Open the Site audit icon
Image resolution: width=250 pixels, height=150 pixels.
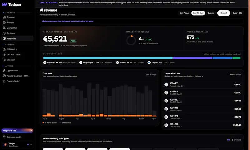4,60
